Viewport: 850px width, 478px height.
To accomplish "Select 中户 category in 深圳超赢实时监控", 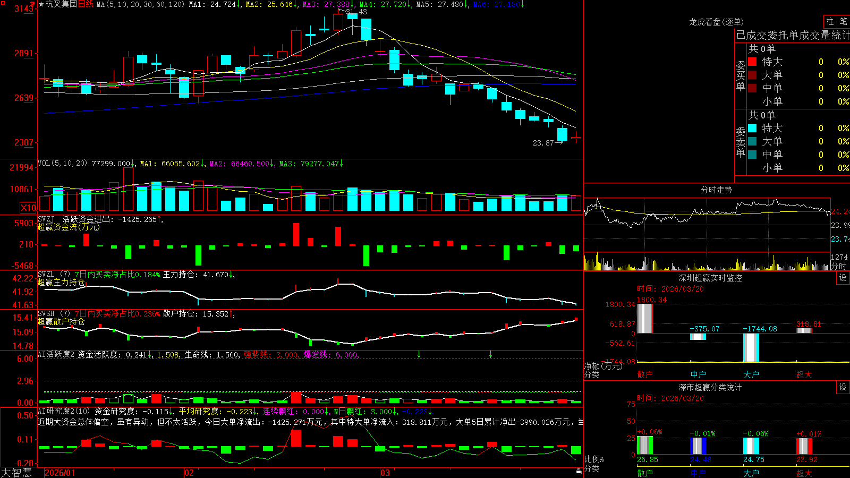I will (x=698, y=374).
